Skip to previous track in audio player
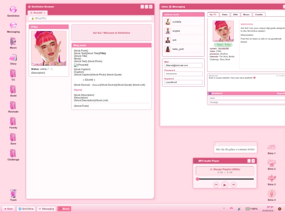Viewport: 285px width, 213px height. [x=216, y=185]
